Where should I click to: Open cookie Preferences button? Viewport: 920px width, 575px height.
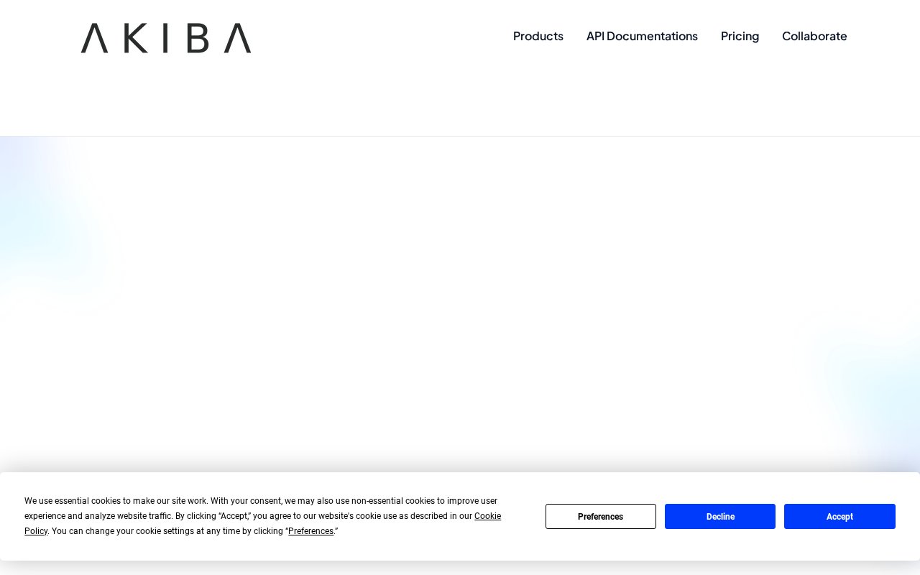[601, 516]
